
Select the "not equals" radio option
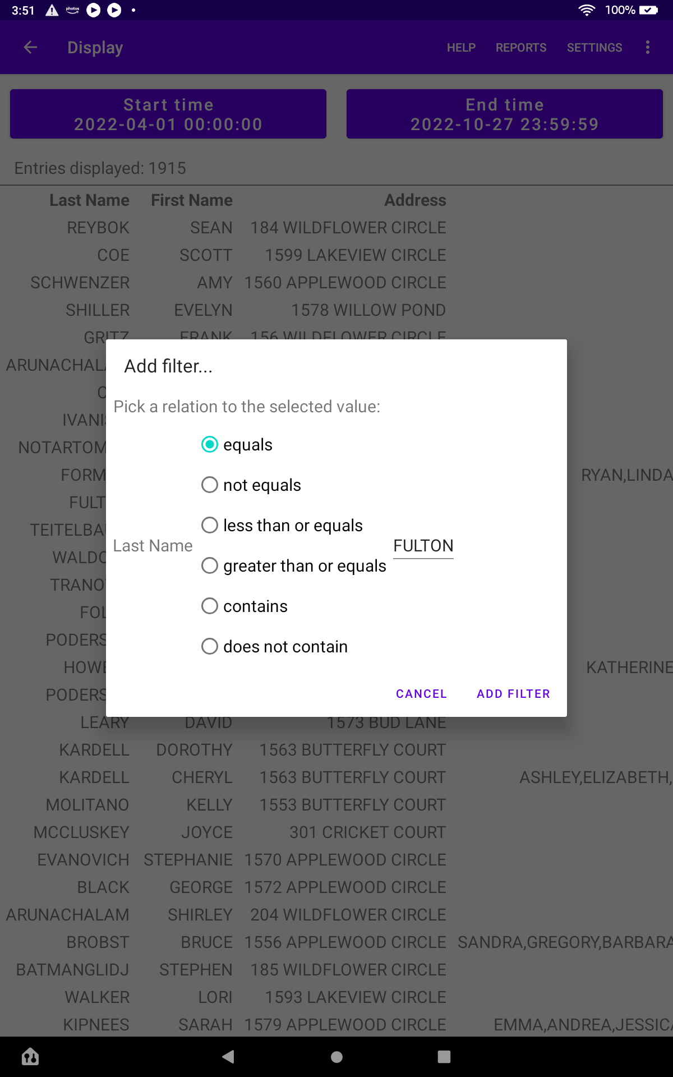(251, 485)
